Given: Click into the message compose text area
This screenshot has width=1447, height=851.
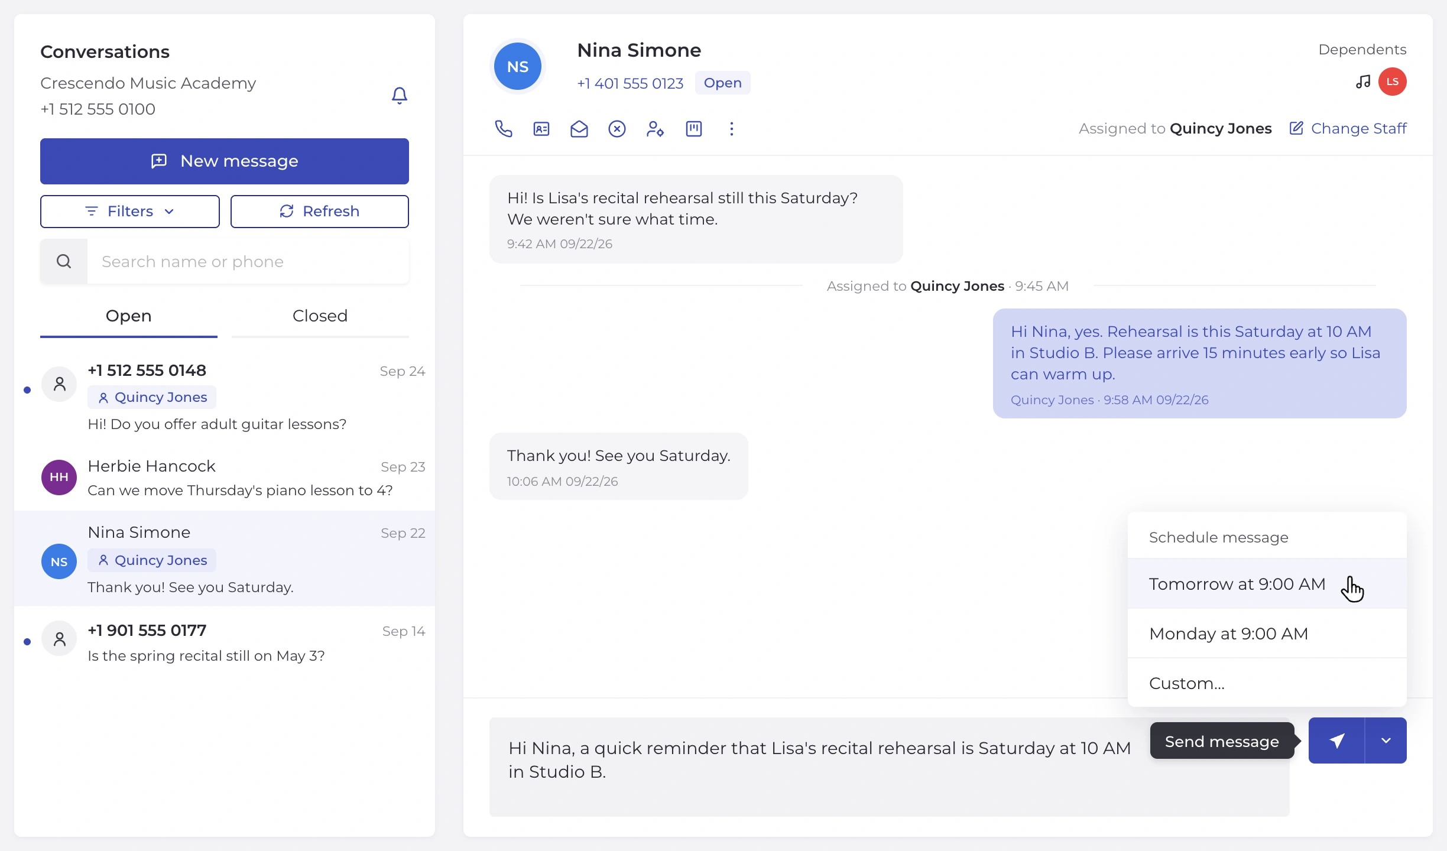Looking at the screenshot, I should coord(890,767).
